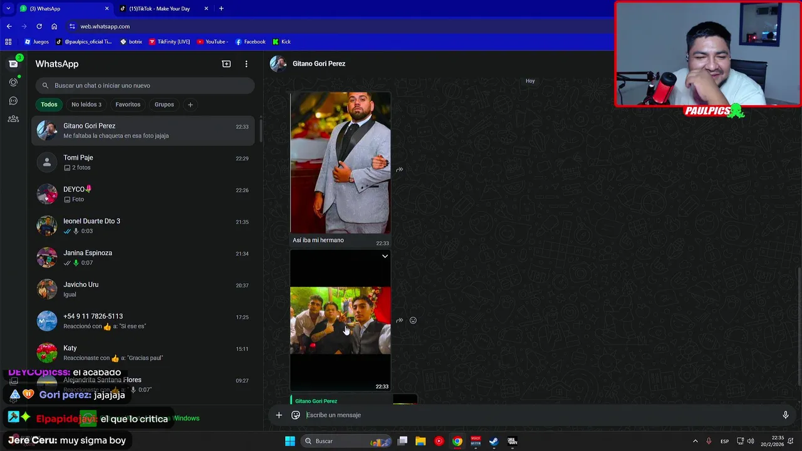
Task: Open the DEYCO chat
Action: pyautogui.click(x=143, y=194)
